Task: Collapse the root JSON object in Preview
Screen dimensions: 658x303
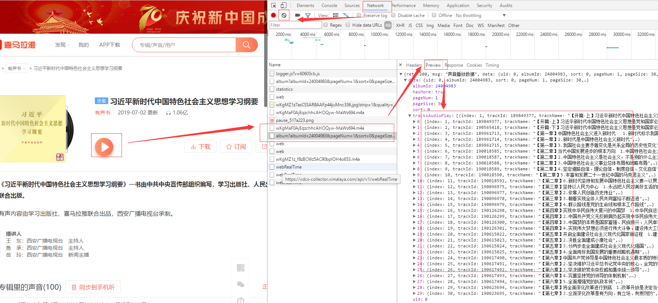Action: click(x=401, y=74)
